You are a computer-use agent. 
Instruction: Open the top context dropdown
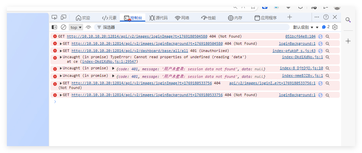[76, 27]
